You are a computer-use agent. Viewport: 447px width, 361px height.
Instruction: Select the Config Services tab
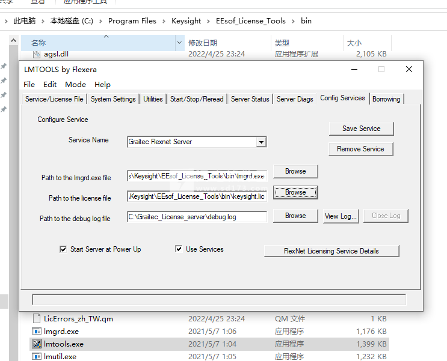(x=342, y=99)
